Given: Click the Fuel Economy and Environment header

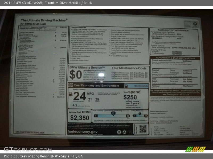Looking at the screenshot, I should click(97, 85).
